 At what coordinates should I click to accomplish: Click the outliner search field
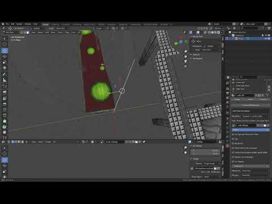(x=248, y=28)
